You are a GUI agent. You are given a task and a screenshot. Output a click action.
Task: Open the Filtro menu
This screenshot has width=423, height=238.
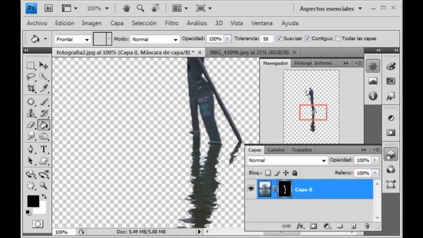click(x=172, y=23)
